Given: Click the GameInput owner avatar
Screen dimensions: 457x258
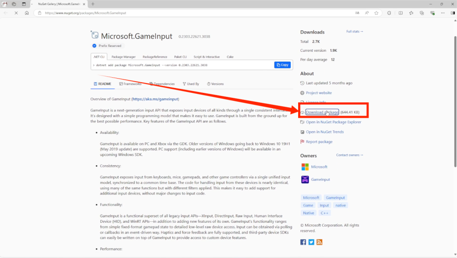Looking at the screenshot, I should 305,179.
